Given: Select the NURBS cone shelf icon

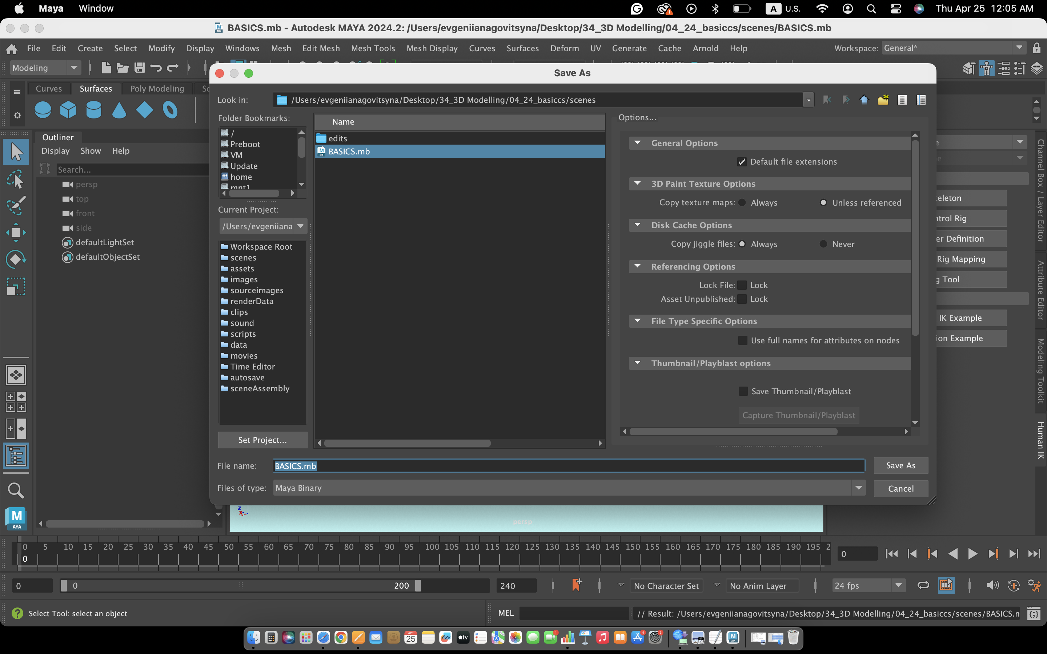Looking at the screenshot, I should 119,110.
